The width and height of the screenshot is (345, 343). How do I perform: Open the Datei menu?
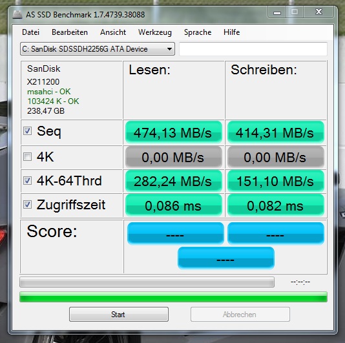[30, 32]
